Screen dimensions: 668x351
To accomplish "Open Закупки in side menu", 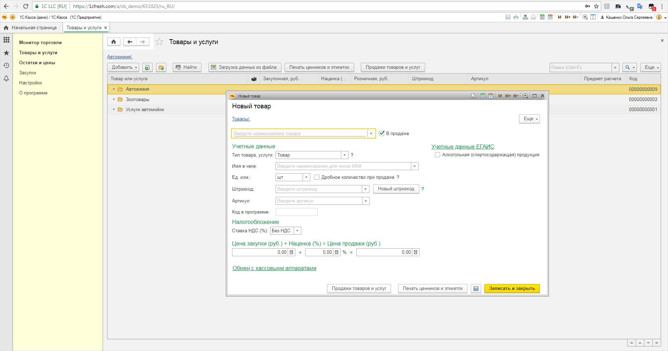I will click(27, 73).
